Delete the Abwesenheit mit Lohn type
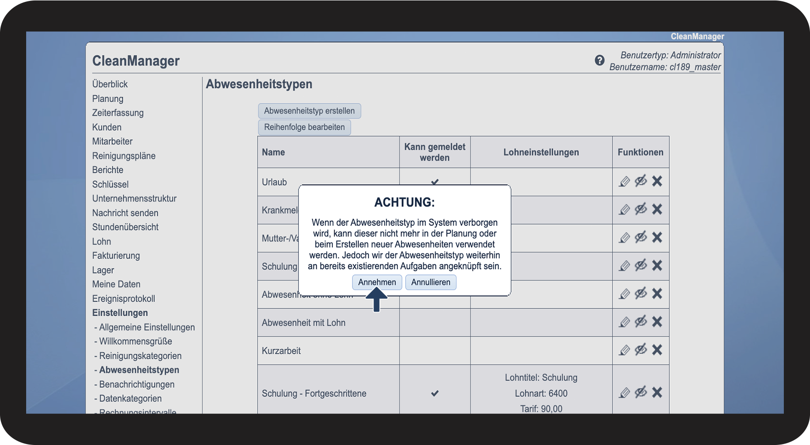This screenshot has width=810, height=445. click(657, 322)
